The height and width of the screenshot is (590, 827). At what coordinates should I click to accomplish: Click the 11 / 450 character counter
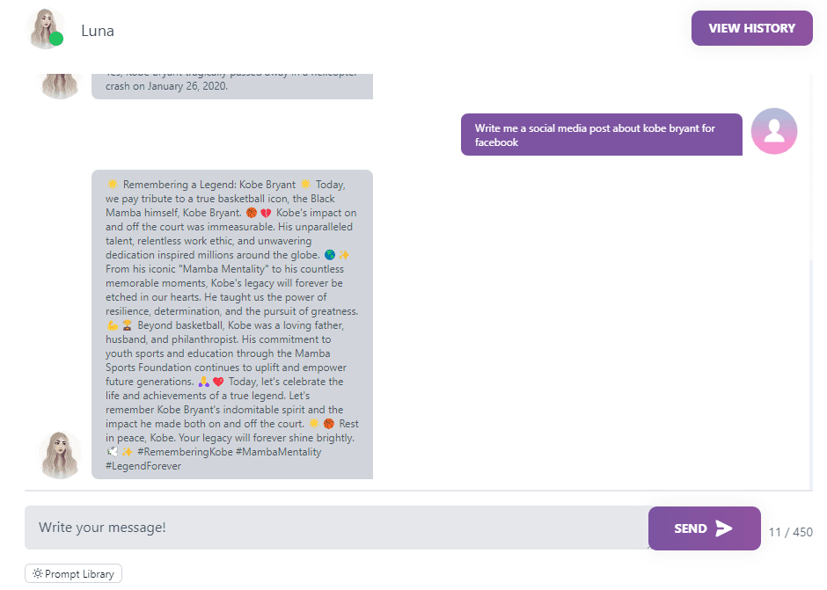790,532
